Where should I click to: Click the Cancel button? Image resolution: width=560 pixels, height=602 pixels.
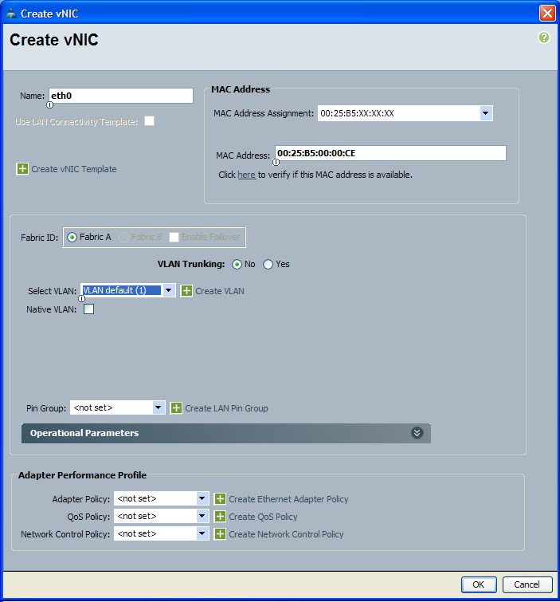(x=527, y=584)
